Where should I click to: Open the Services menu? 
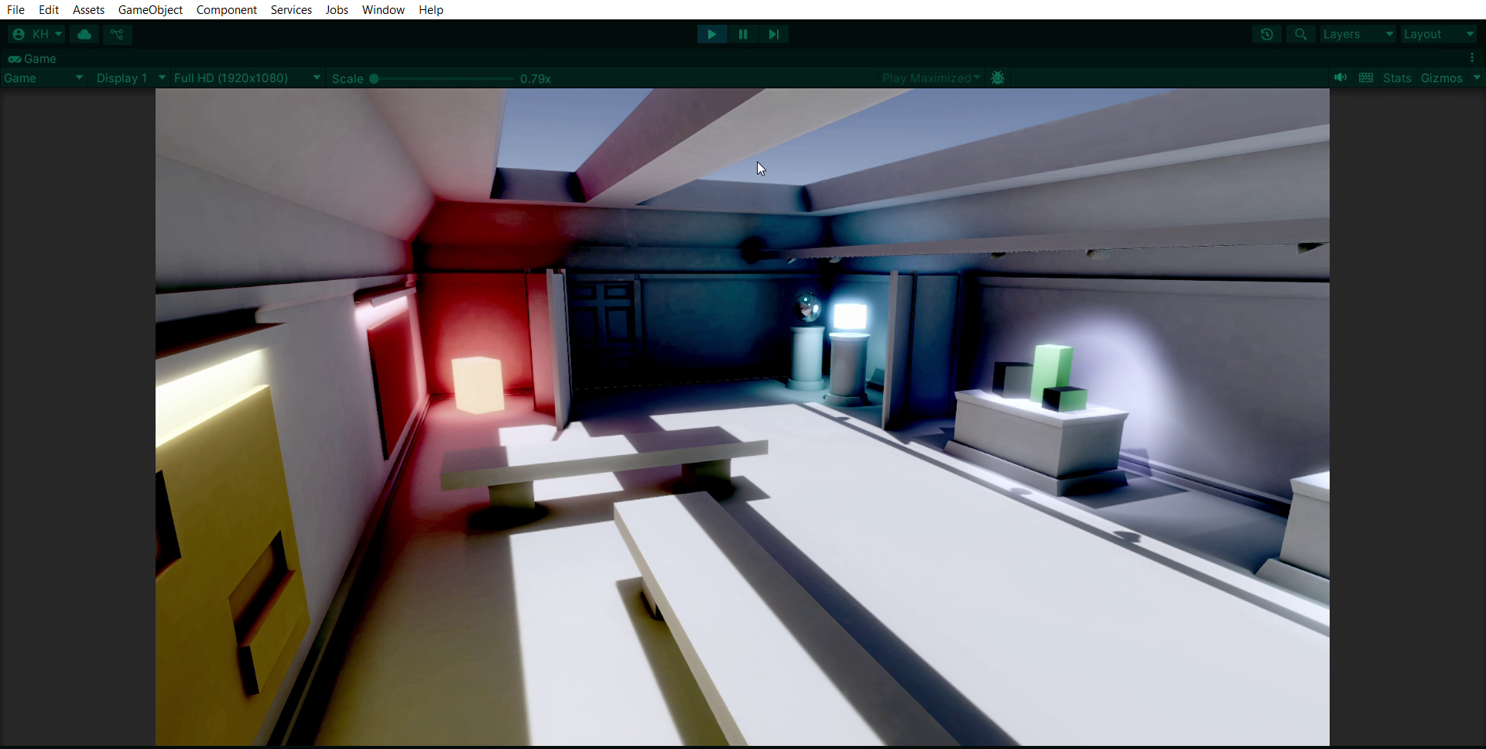click(291, 9)
